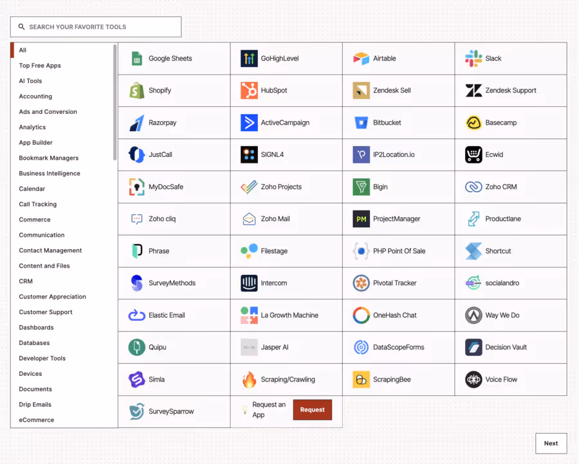Click the search magnifier icon
The width and height of the screenshot is (579, 464).
point(21,26)
